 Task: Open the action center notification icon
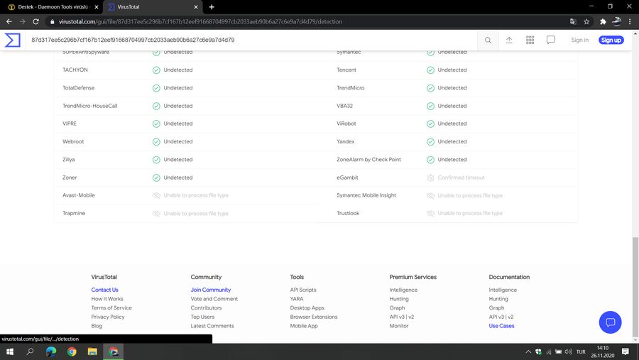click(625, 351)
